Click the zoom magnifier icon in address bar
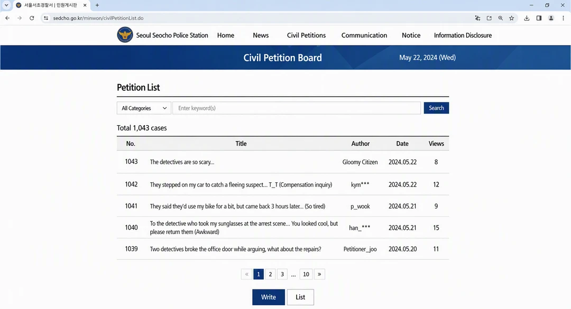This screenshot has width=571, height=309. pos(500,18)
